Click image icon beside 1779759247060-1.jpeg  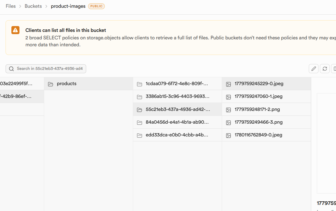click(228, 96)
